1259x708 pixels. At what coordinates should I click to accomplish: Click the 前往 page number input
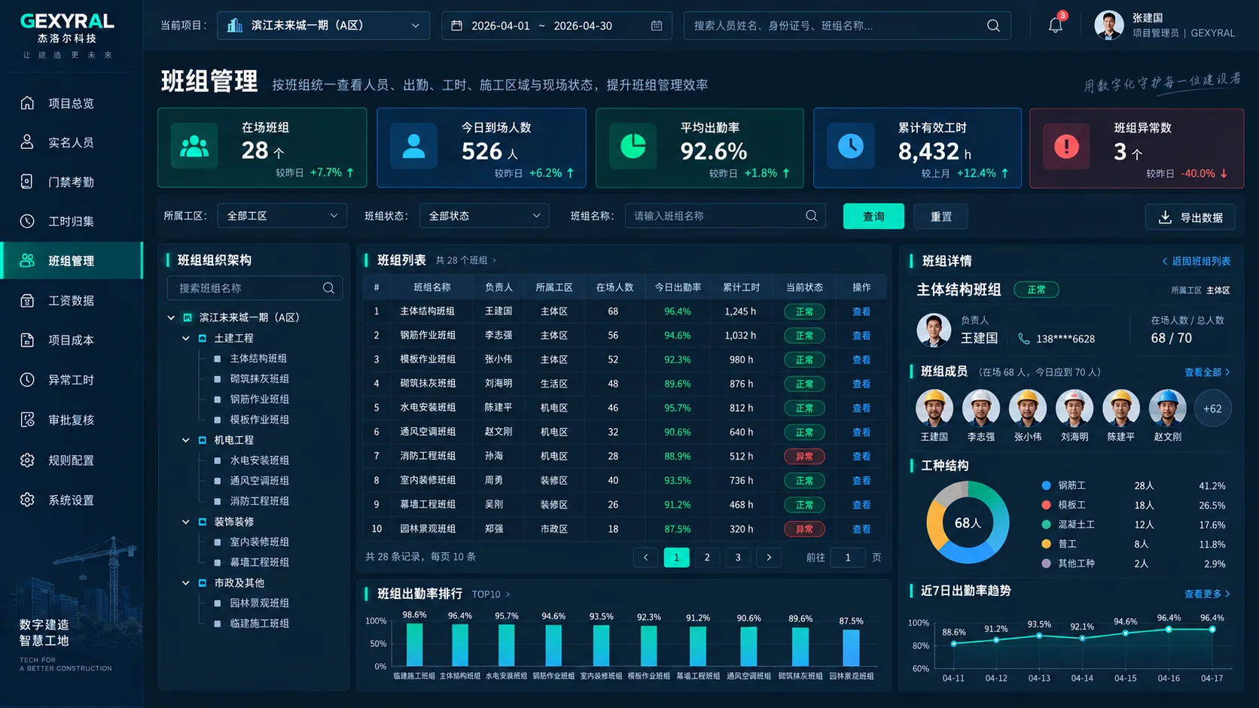[848, 558]
